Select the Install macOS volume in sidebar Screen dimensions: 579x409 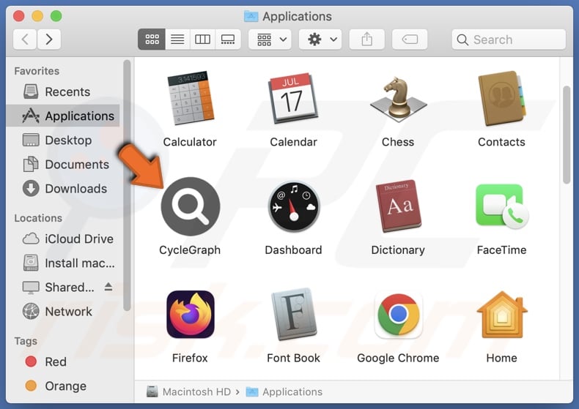coord(63,263)
